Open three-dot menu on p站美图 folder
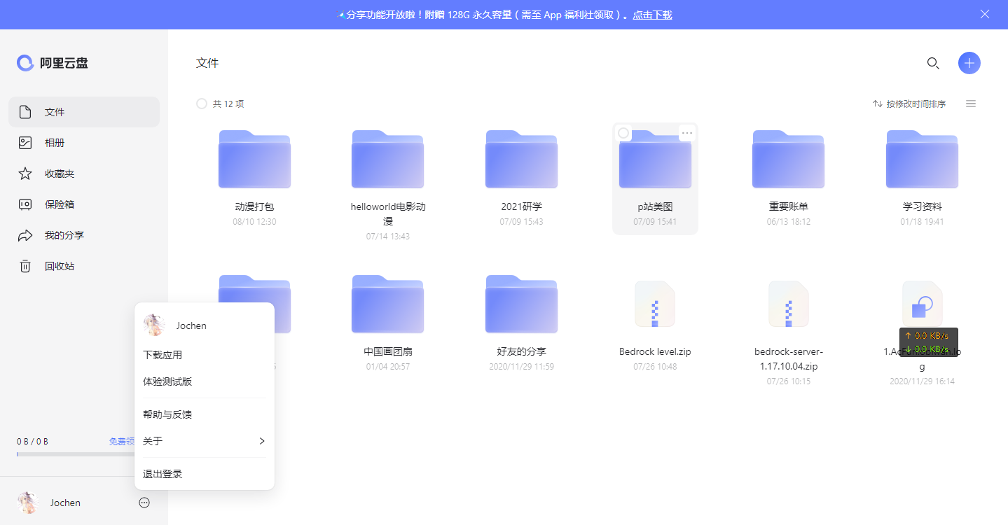This screenshot has height=525, width=1008. 687,133
